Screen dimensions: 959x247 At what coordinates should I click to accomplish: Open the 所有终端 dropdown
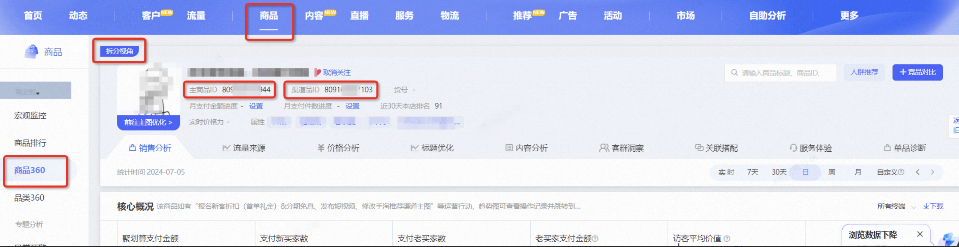896,207
